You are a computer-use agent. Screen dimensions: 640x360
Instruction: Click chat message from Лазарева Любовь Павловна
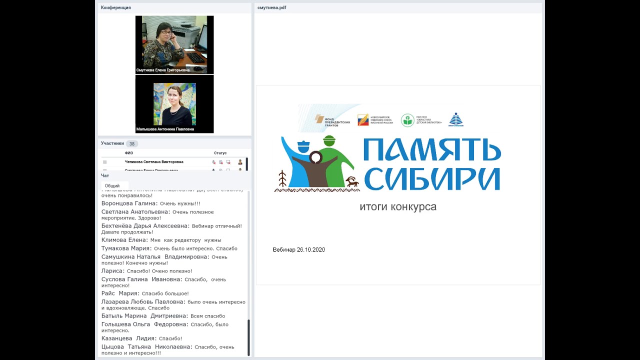(173, 305)
